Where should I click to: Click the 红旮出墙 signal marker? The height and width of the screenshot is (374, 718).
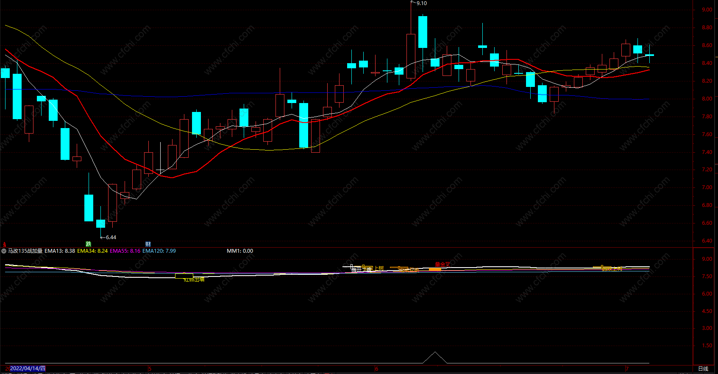point(194,279)
